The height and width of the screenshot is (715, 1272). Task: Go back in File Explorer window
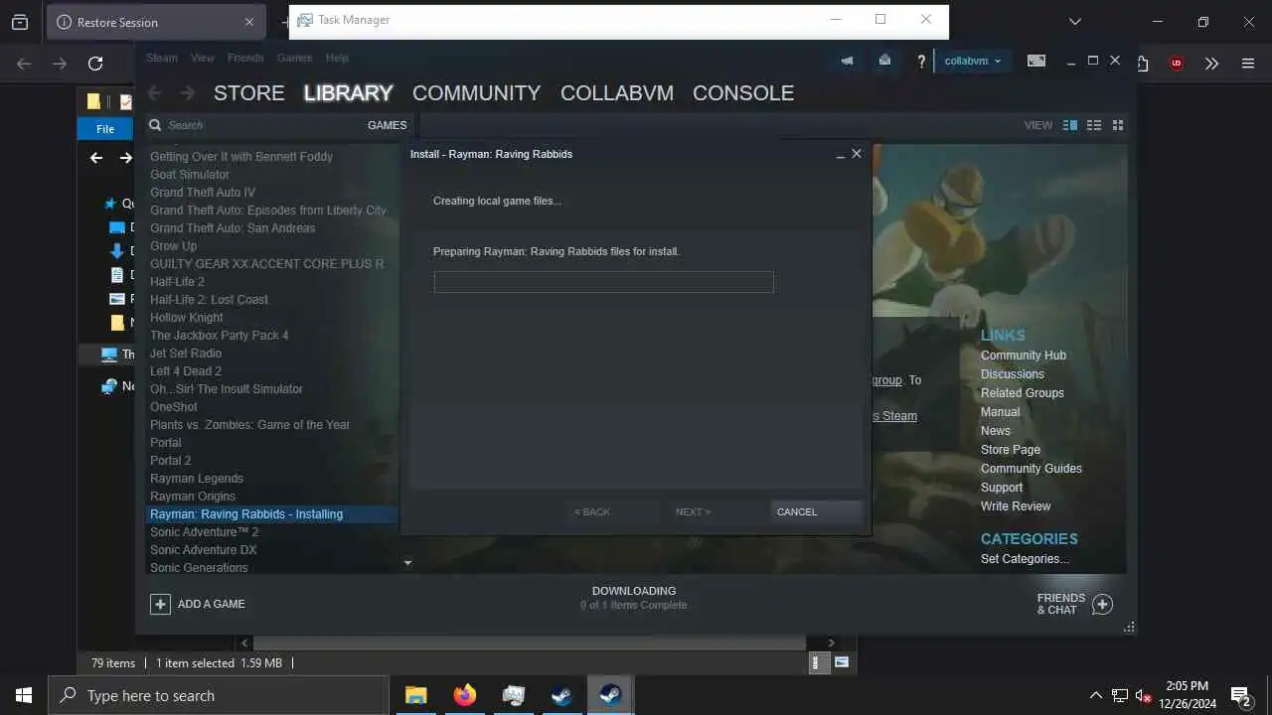96,157
